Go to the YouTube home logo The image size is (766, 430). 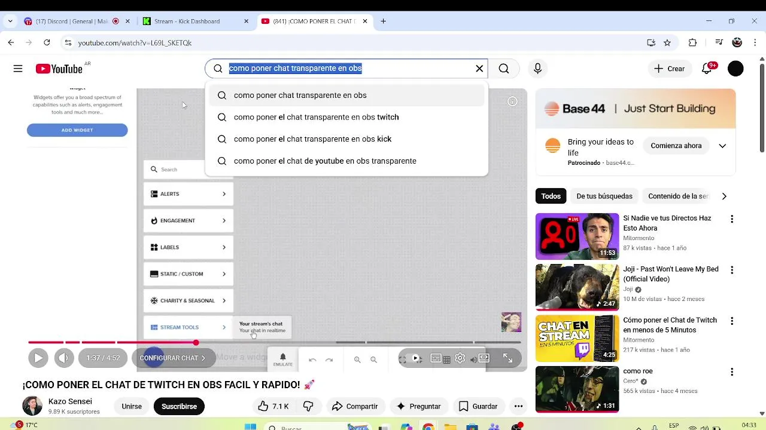(59, 69)
